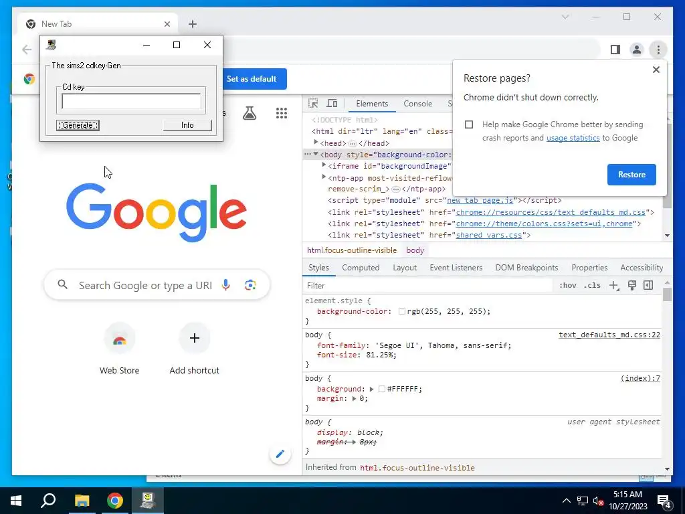Enable sending crash reports checkbox
This screenshot has height=514, width=685.
coord(469,124)
